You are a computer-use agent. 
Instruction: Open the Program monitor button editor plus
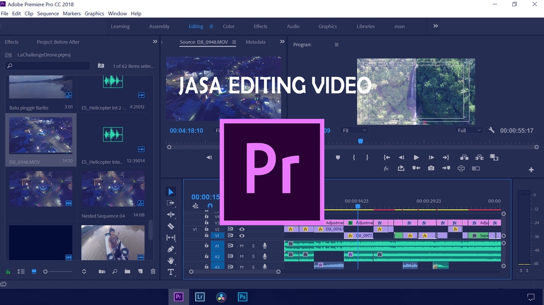(531, 170)
